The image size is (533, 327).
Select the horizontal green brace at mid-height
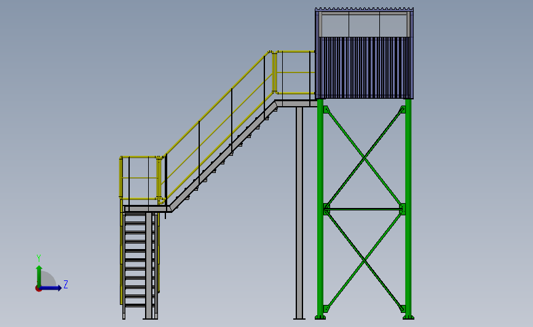(364, 209)
